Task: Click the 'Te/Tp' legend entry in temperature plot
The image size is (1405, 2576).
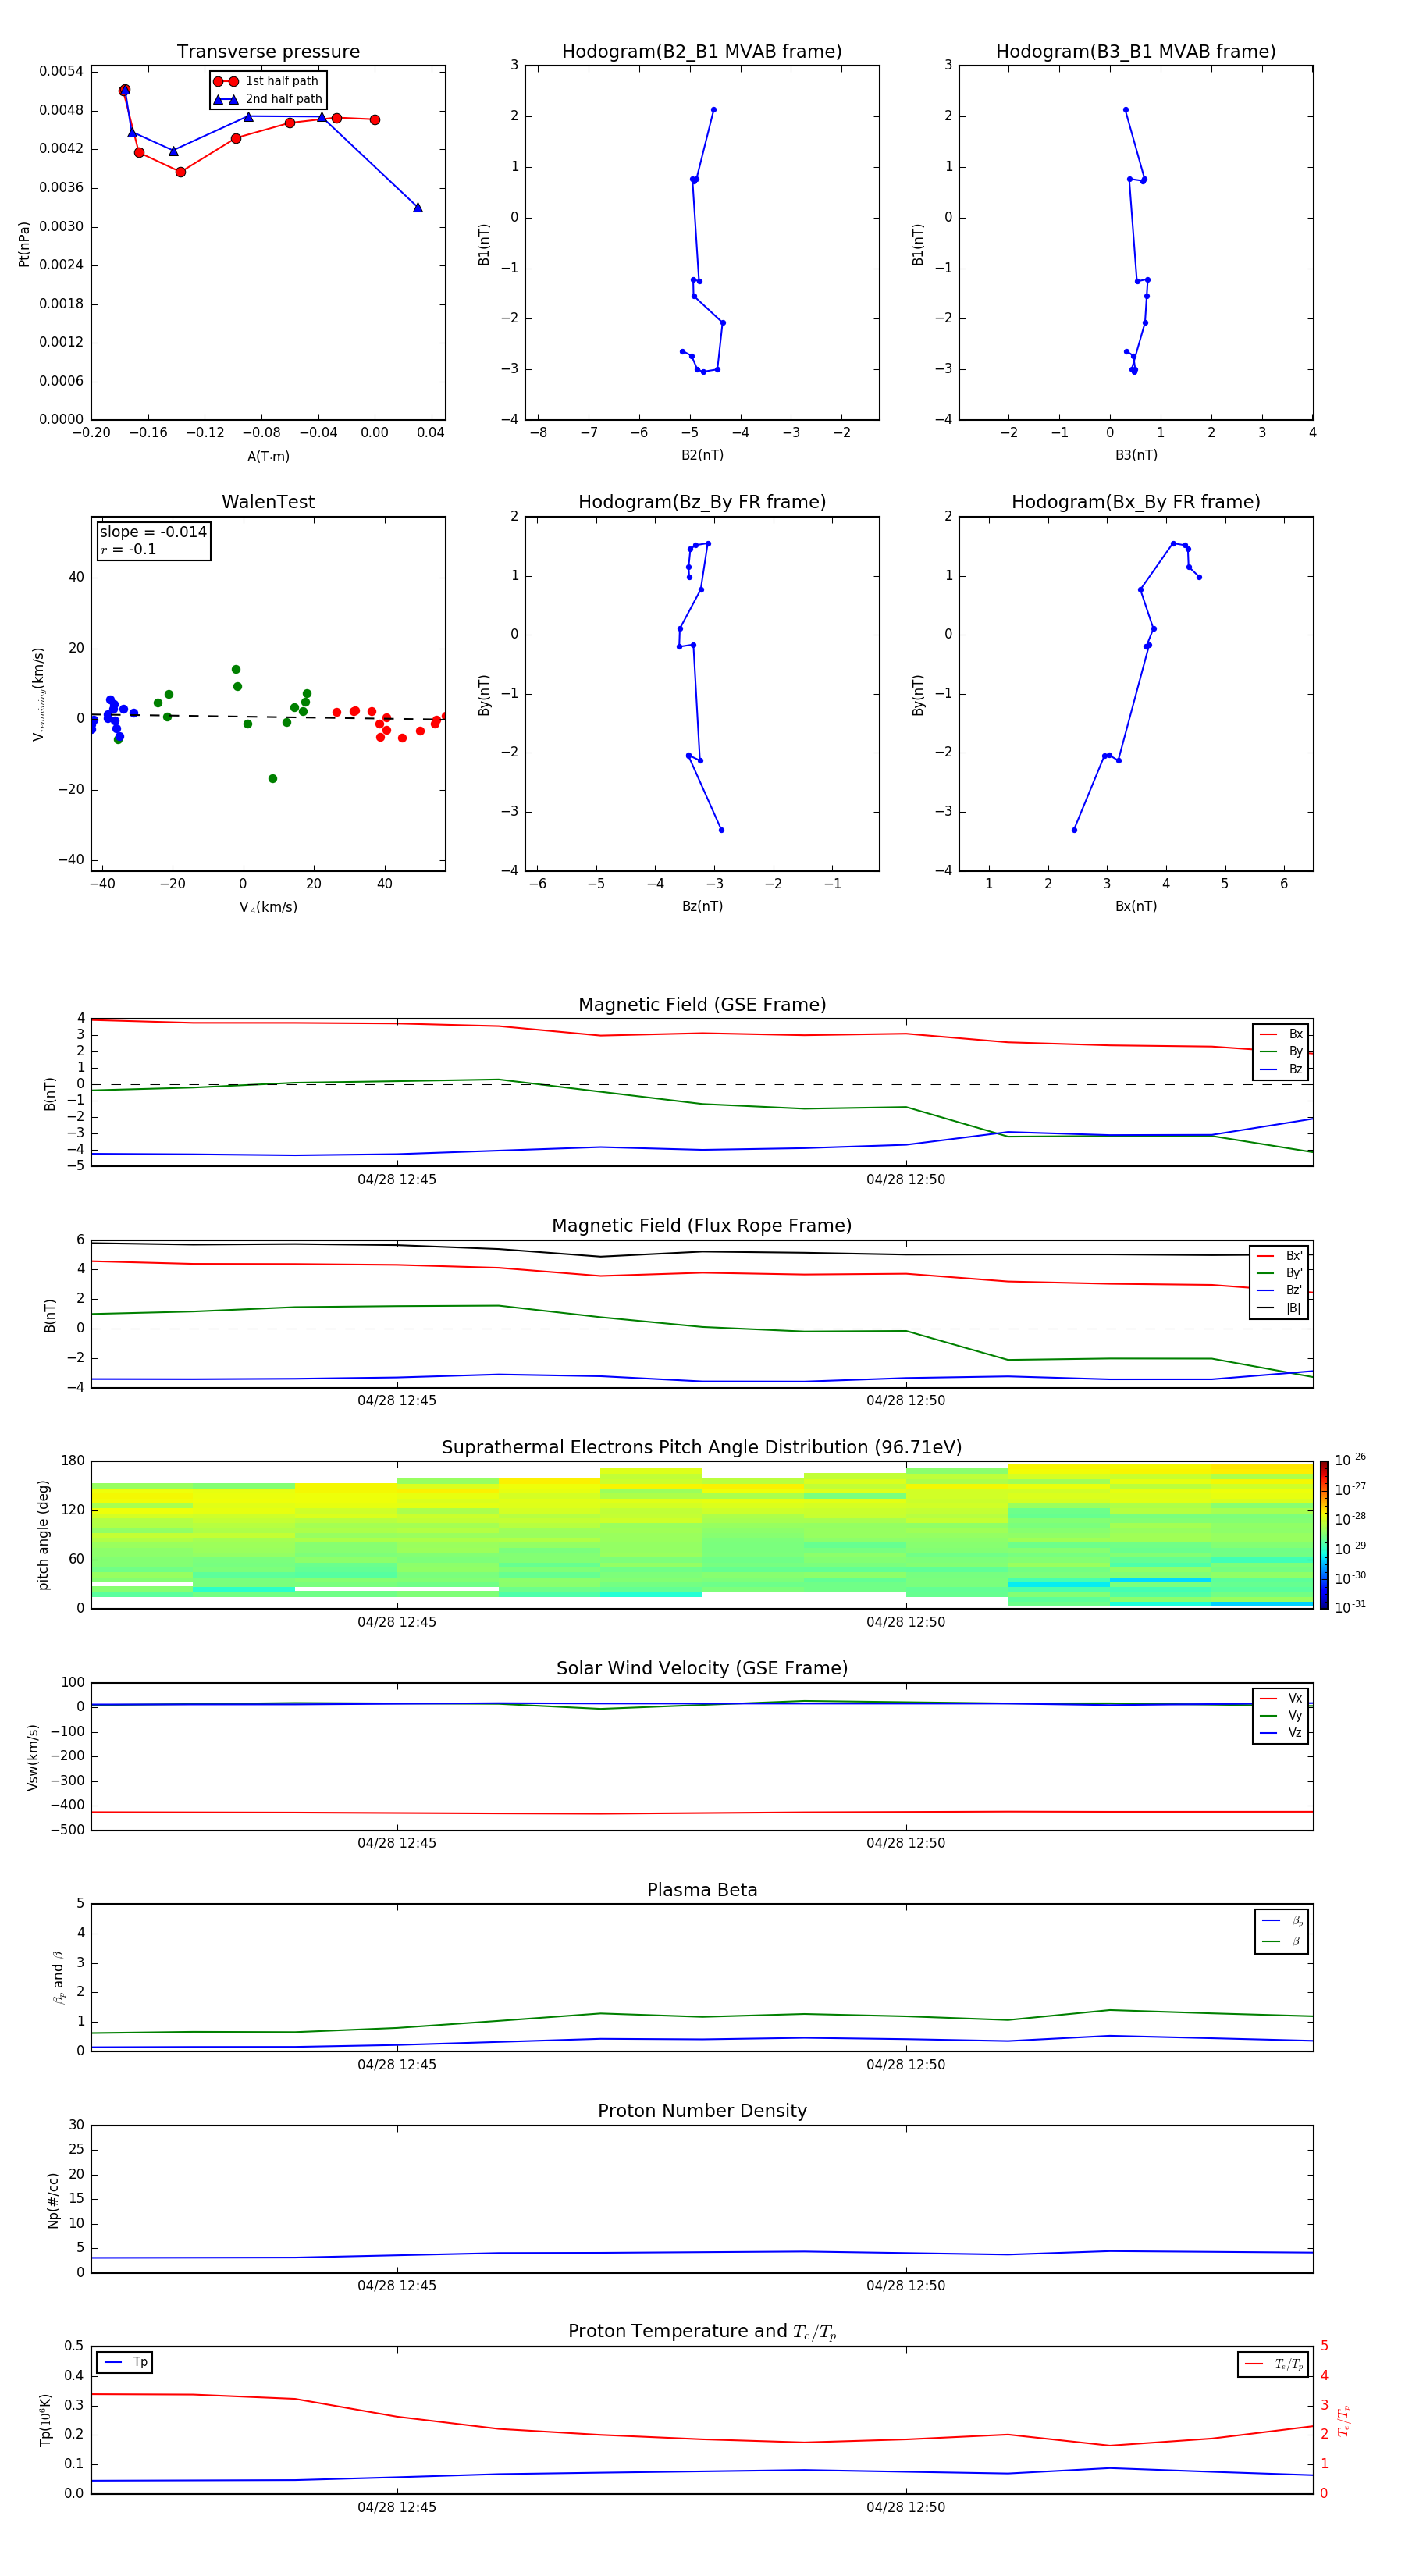Action: (1274, 2364)
